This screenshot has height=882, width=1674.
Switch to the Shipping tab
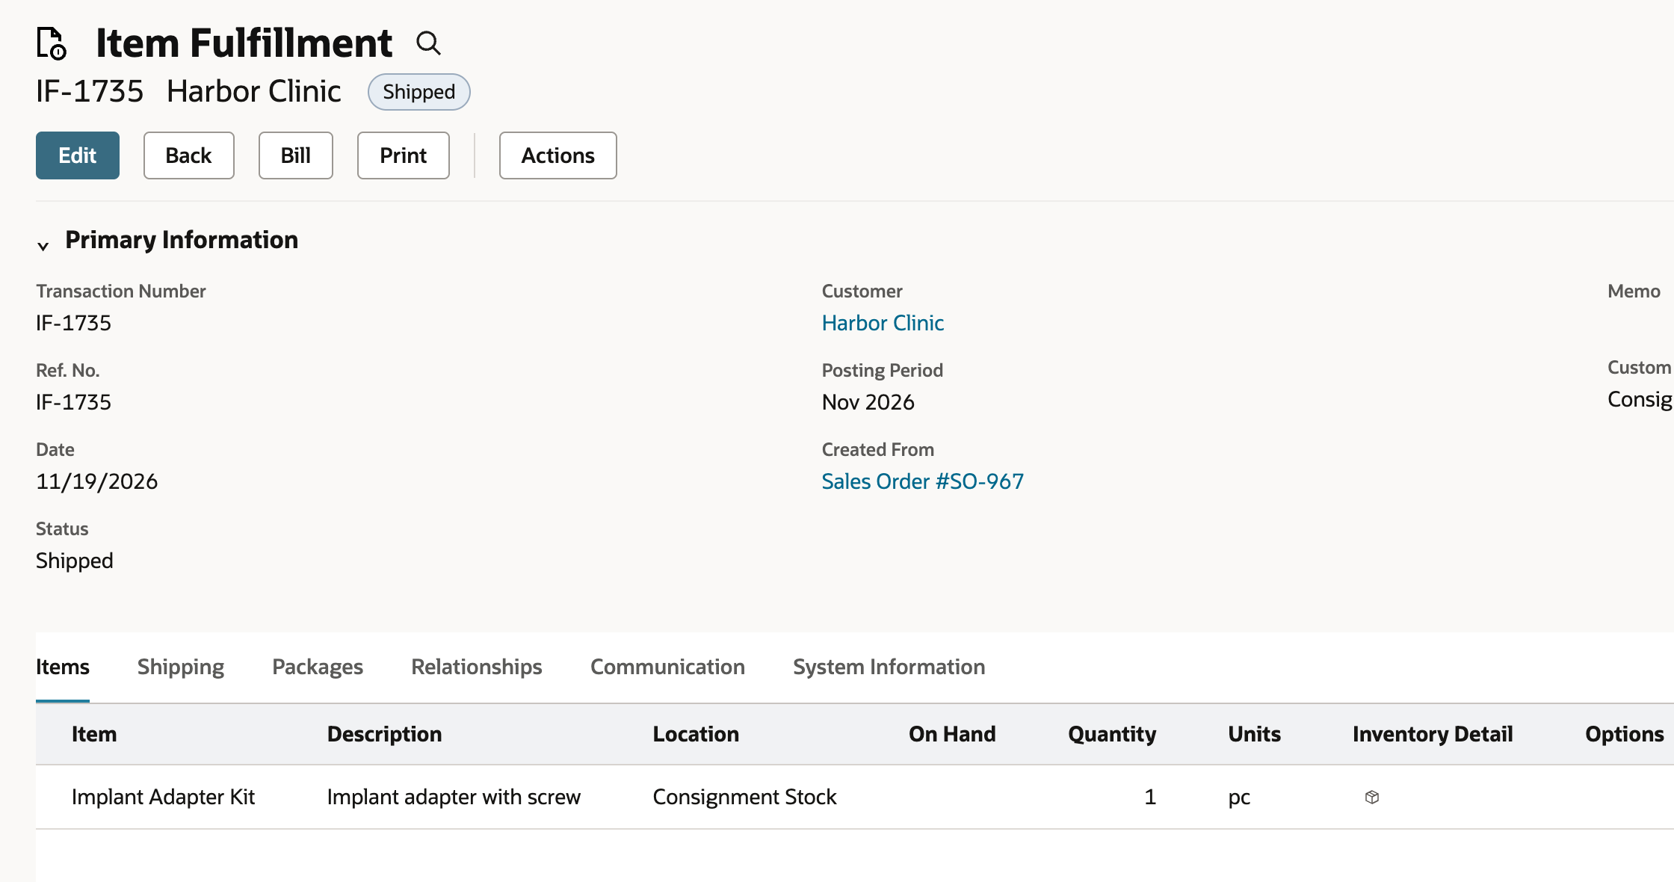181,667
